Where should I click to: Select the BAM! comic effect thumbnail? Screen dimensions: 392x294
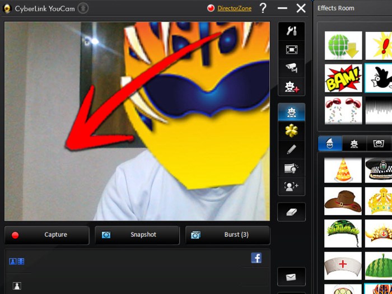pos(343,78)
